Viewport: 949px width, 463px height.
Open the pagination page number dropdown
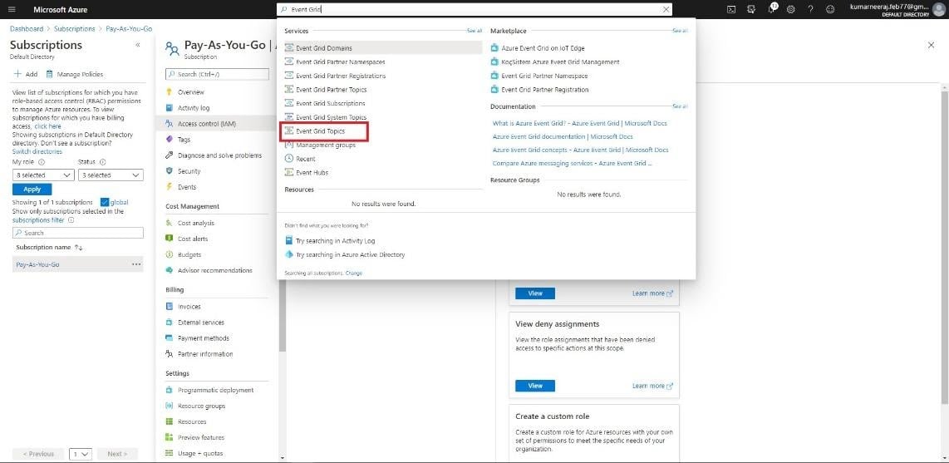[x=81, y=454]
